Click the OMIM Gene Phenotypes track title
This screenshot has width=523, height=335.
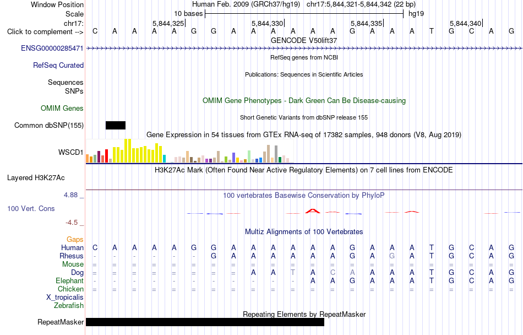click(x=304, y=100)
